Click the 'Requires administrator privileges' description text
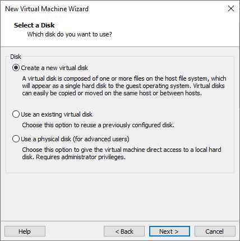Image resolution: width=240 pixels, height=241 pixels. [x=81, y=157]
